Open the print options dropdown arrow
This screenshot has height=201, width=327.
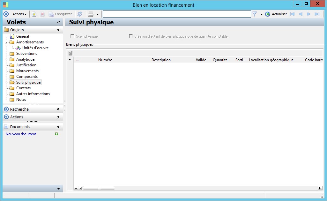[x=98, y=14]
